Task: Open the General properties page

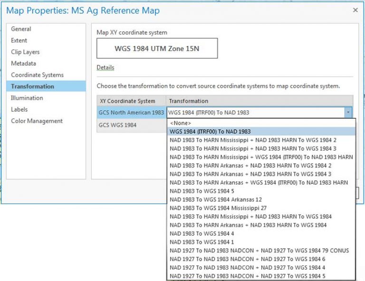Action: [x=21, y=29]
